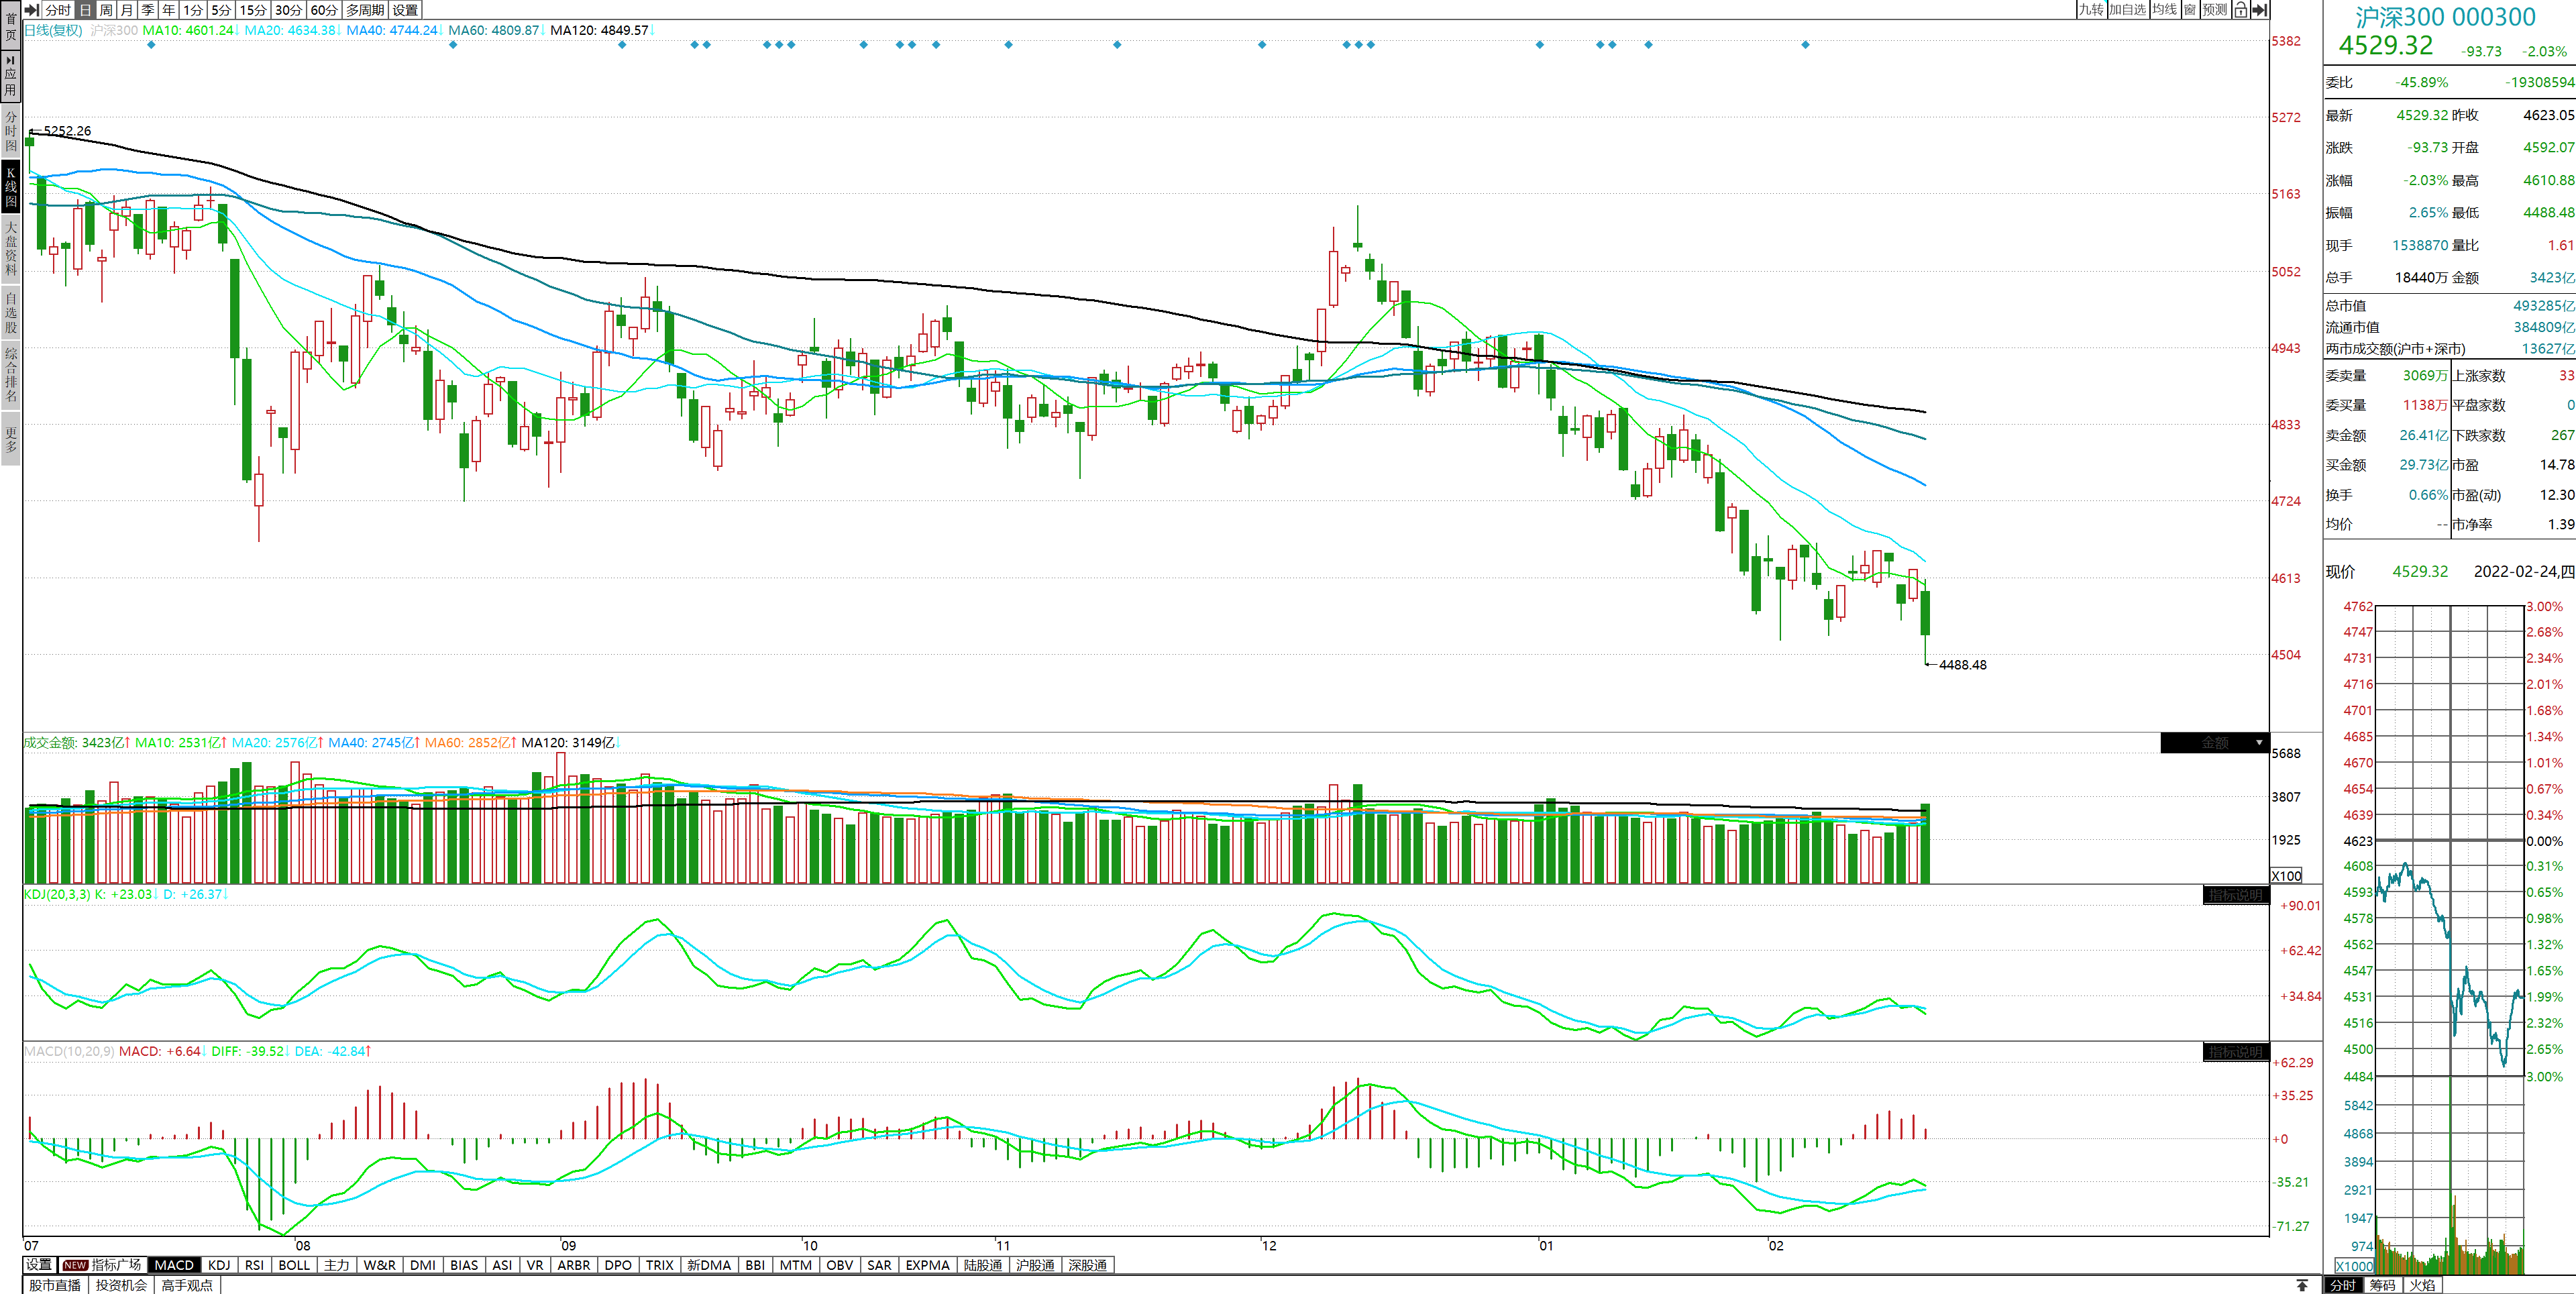The image size is (2576, 1294).
Task: Click the right-arrow collapse icon near the lock
Action: tap(2259, 10)
